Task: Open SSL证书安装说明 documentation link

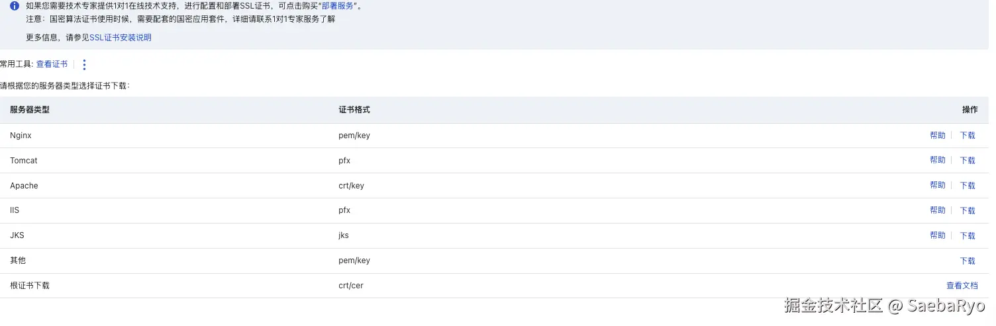Action: point(121,38)
